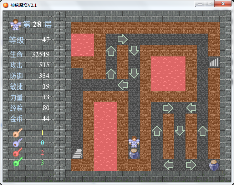Minimize the game window

click(200, 4)
